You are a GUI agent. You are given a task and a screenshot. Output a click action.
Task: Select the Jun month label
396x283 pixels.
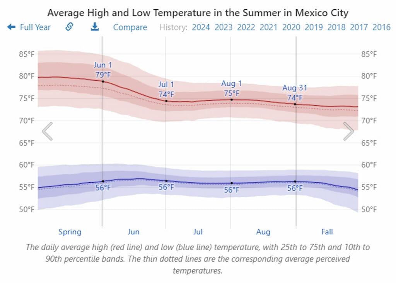(x=133, y=232)
